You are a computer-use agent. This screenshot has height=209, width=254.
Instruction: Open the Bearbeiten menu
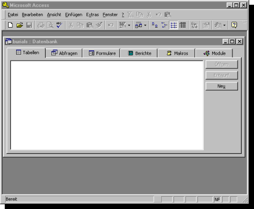[x=32, y=15]
